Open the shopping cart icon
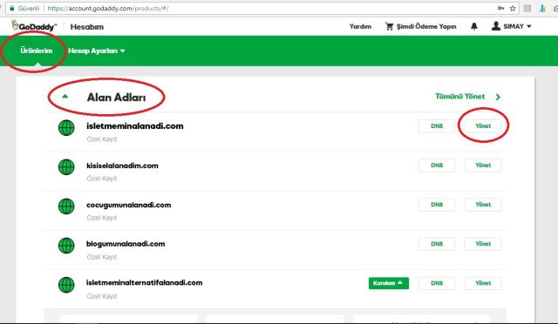Viewport: 558px width, 324px height. tap(390, 26)
